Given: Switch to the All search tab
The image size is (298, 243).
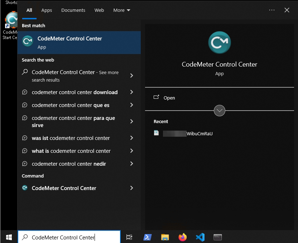Looking at the screenshot, I should (x=29, y=10).
